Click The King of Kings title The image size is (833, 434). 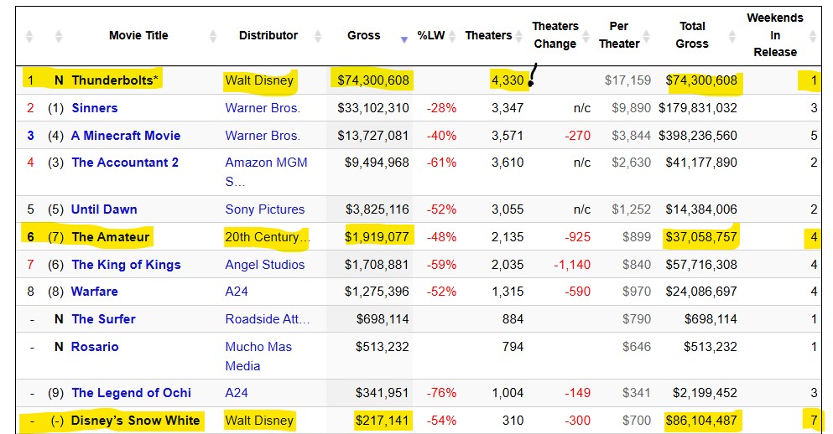pos(126,264)
